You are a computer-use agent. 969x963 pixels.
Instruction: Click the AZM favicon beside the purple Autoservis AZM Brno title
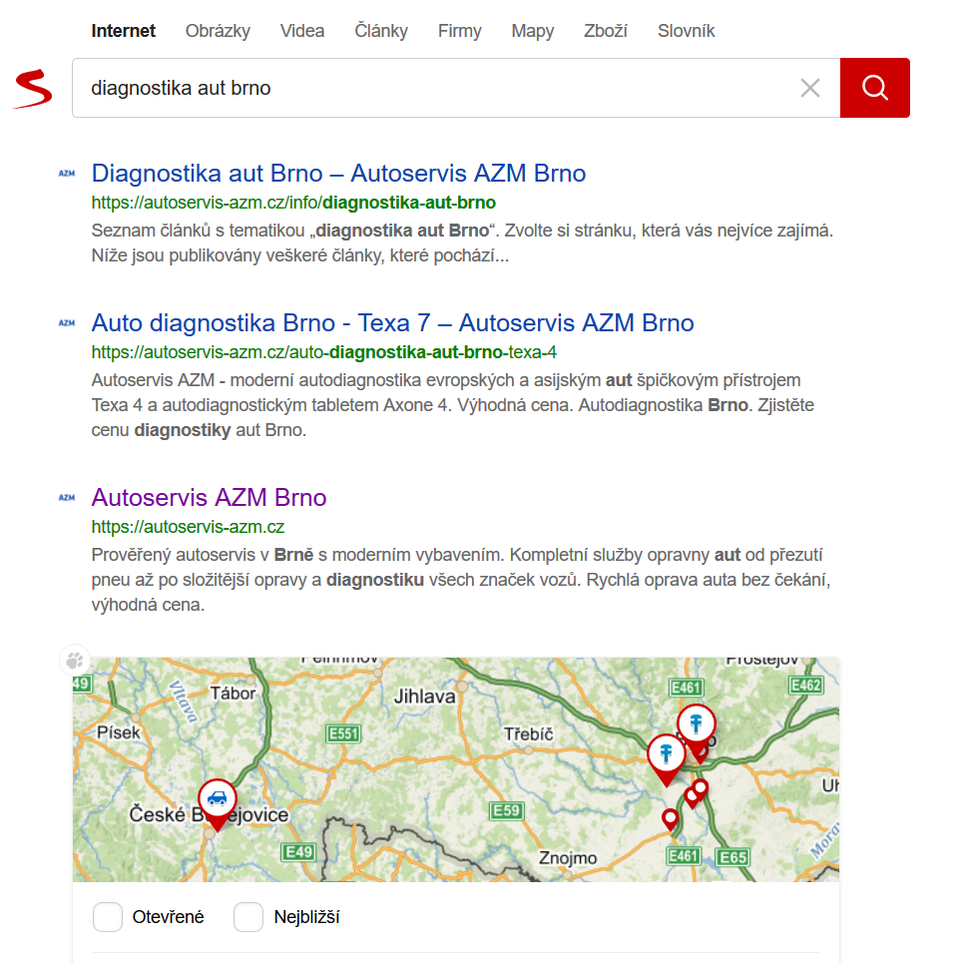(x=67, y=498)
